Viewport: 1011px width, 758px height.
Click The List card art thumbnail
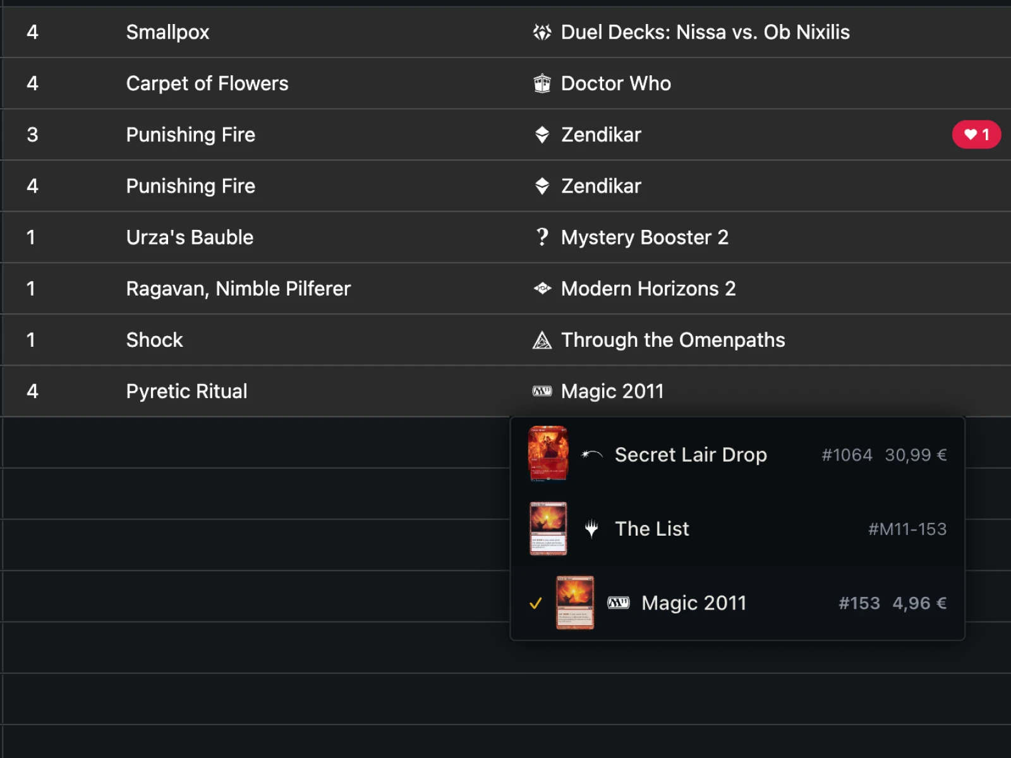pos(548,529)
